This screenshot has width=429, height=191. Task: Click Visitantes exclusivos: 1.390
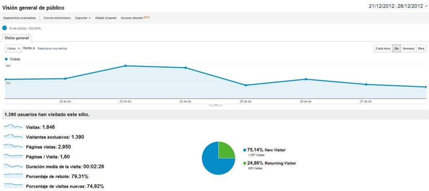pyautogui.click(x=55, y=137)
